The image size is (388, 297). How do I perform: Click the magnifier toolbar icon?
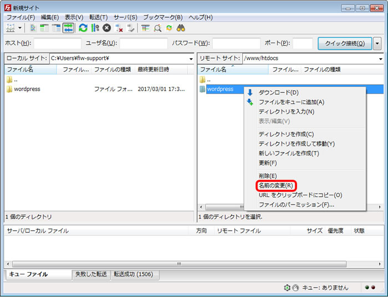click(x=157, y=28)
